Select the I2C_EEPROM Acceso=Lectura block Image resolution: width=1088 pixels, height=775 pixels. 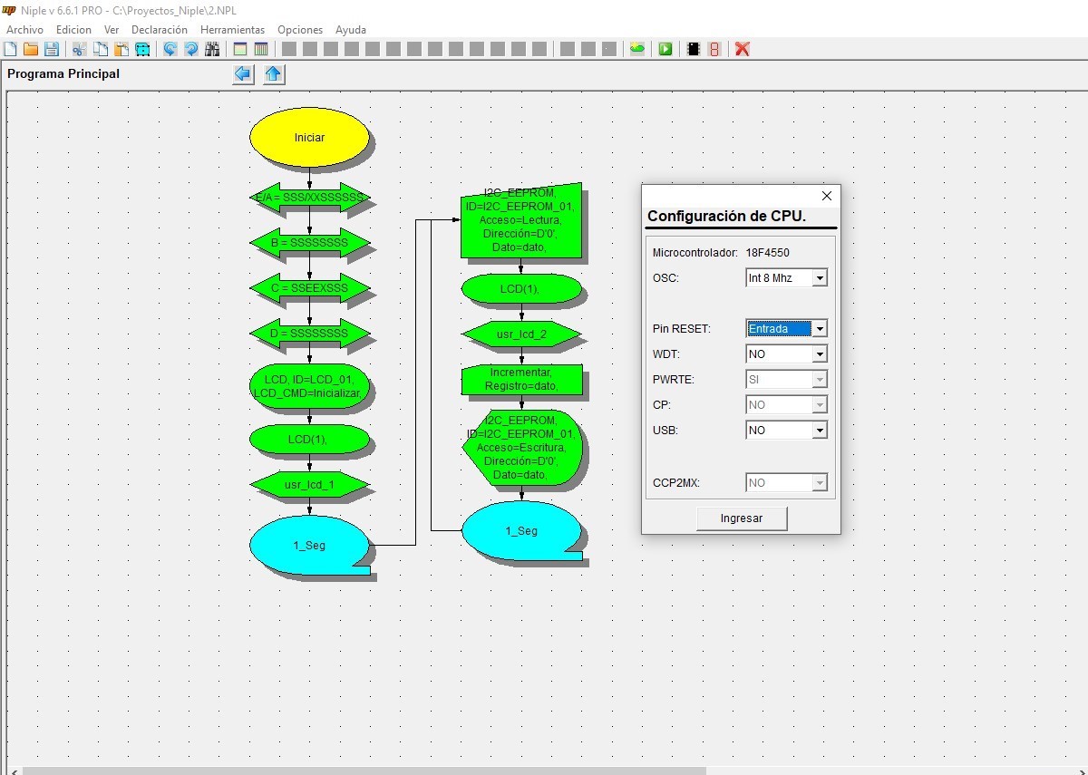521,220
